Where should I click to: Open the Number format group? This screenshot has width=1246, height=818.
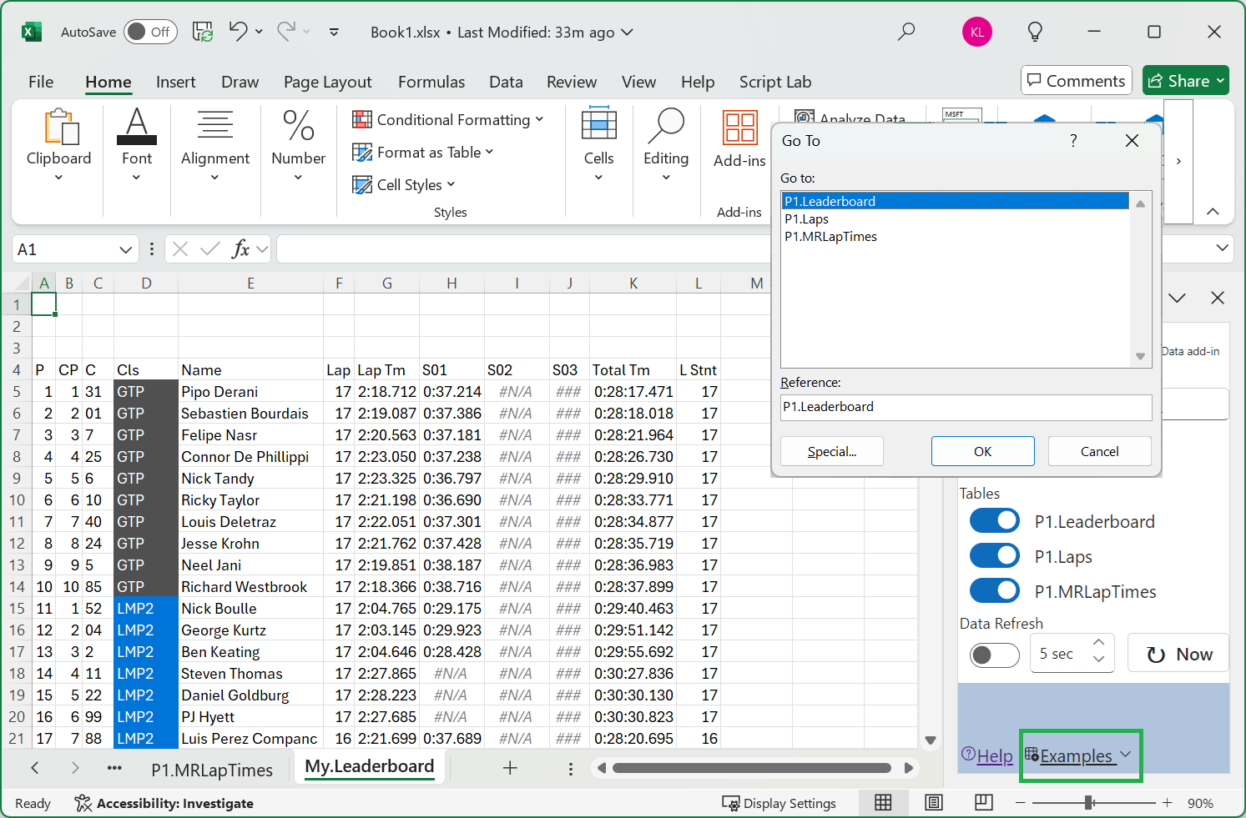(298, 145)
